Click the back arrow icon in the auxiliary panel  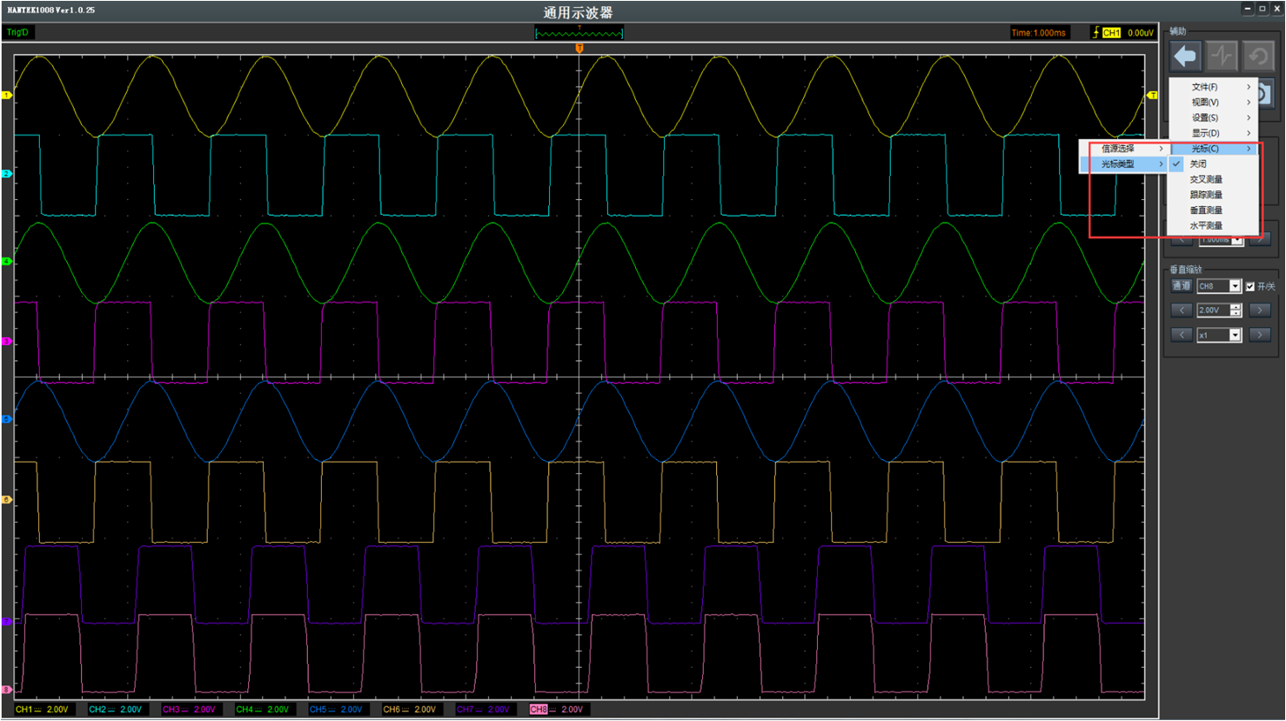coord(1185,57)
